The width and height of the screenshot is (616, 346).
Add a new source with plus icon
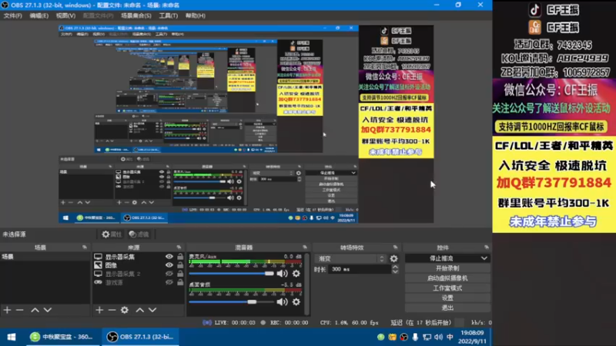click(99, 310)
